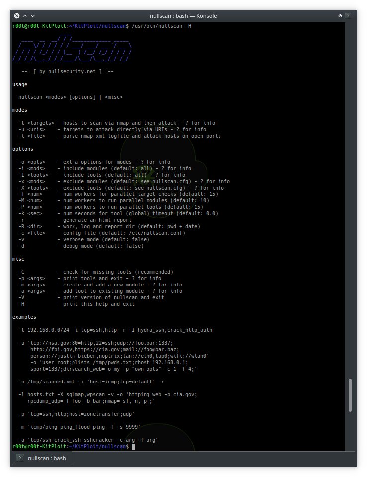Screen dimensions: 367x477
Task: Click the terminal icon on the nullscan tab
Action: coord(19,458)
